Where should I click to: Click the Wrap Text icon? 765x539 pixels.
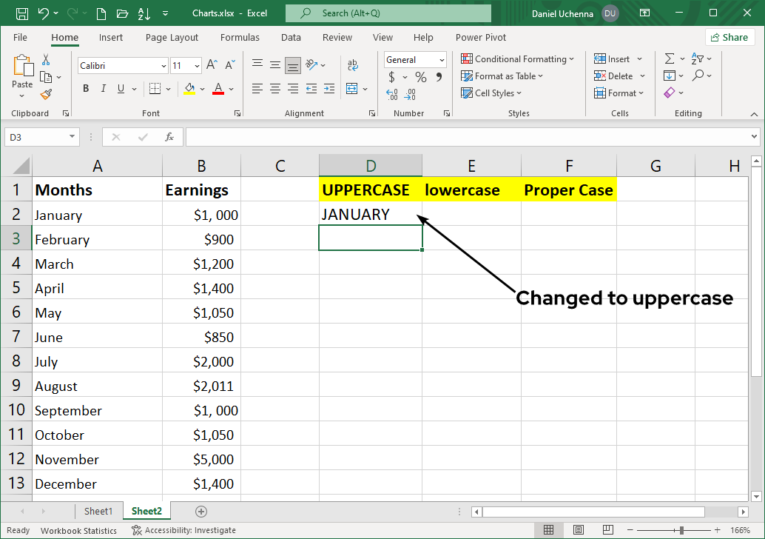(353, 65)
